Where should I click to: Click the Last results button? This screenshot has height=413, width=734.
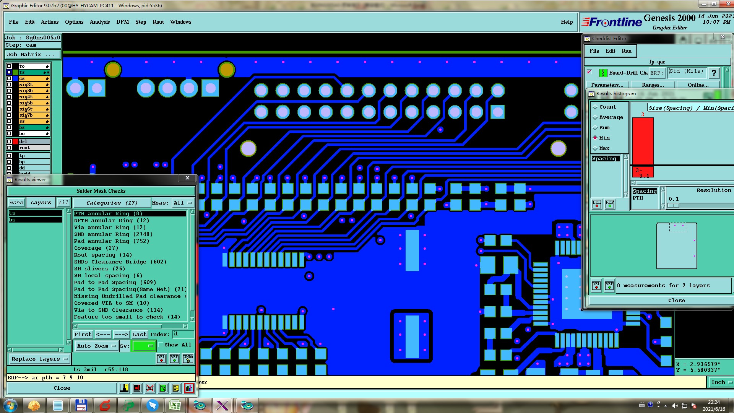tap(139, 335)
